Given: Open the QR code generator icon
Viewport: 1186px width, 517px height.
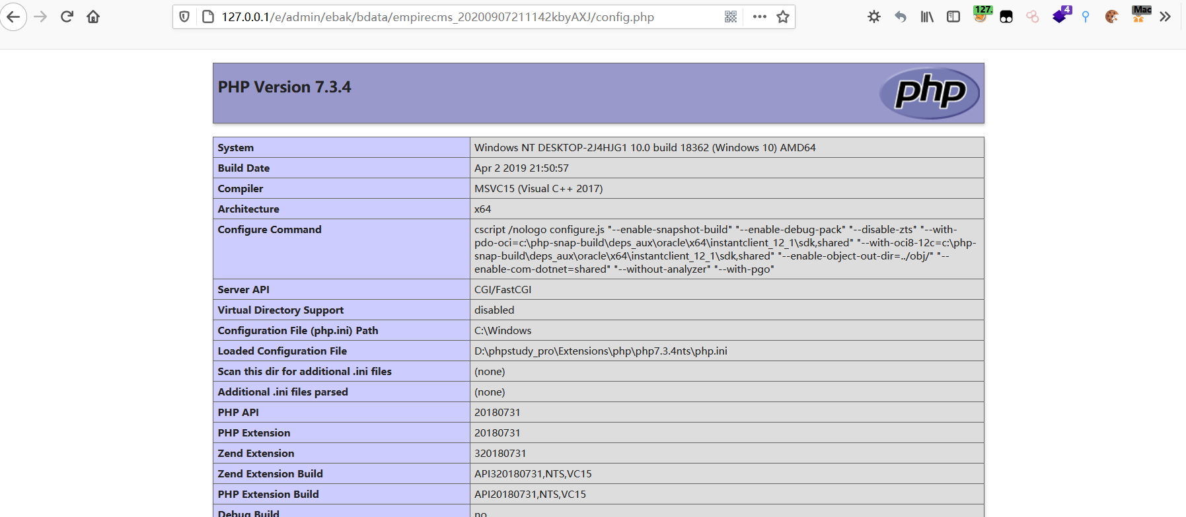Looking at the screenshot, I should click(730, 17).
